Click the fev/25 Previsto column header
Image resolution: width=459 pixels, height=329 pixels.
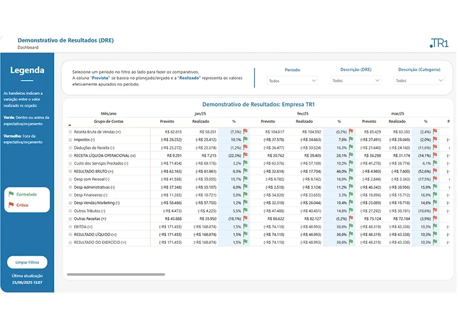(268, 121)
